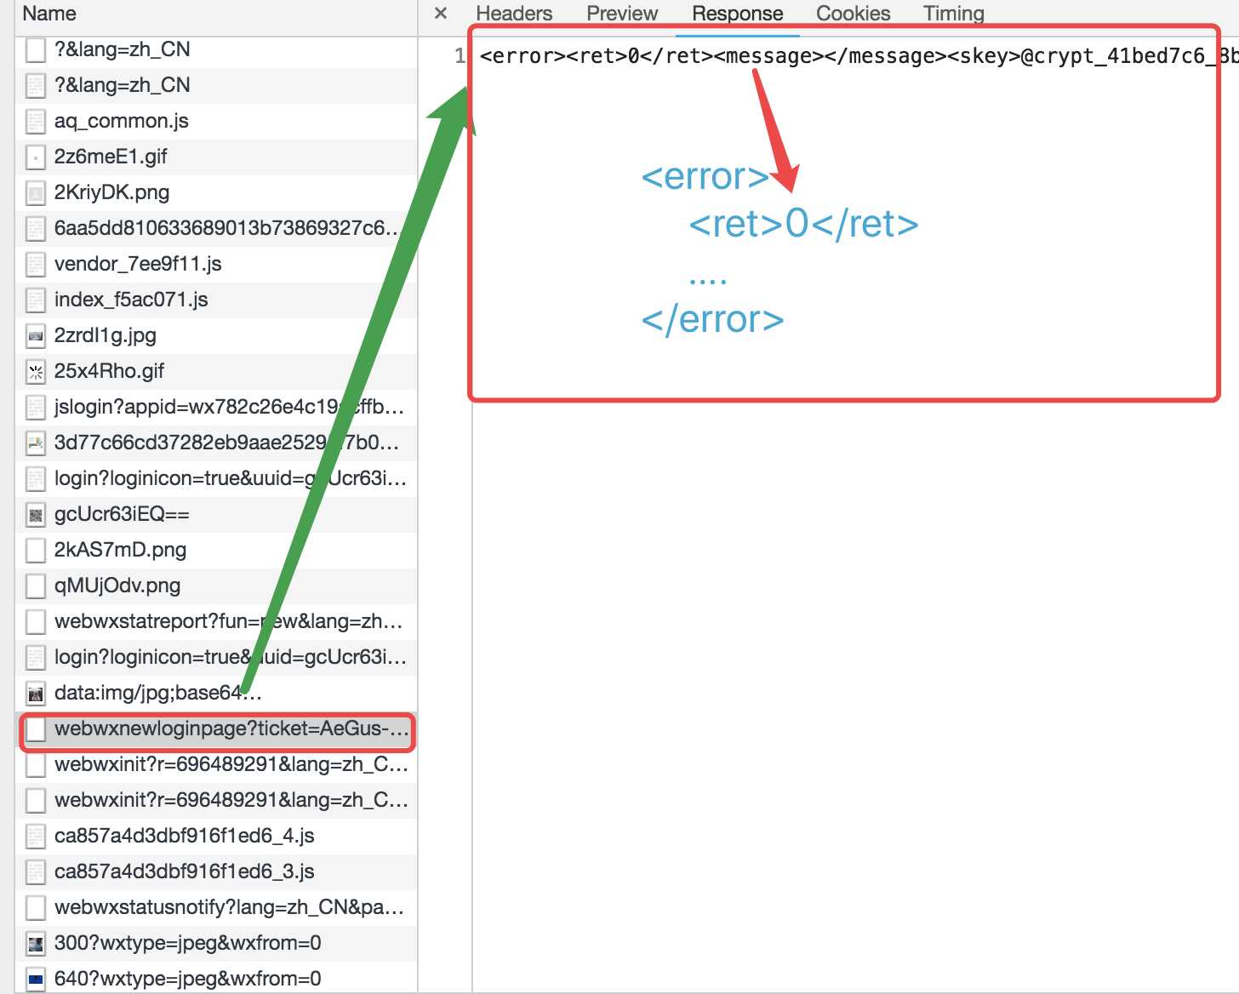This screenshot has height=994, width=1239.
Task: Click the QR code icon of gcUcr63iEQ==
Action: [36, 515]
